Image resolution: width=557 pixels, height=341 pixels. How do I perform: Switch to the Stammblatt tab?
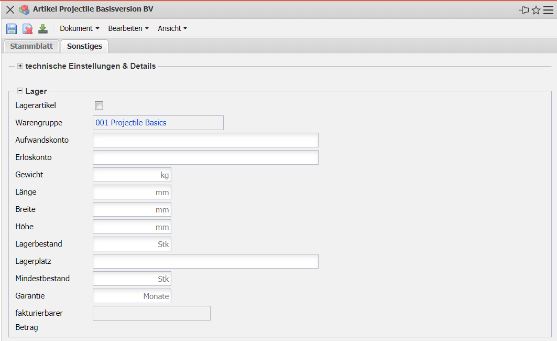click(x=31, y=46)
